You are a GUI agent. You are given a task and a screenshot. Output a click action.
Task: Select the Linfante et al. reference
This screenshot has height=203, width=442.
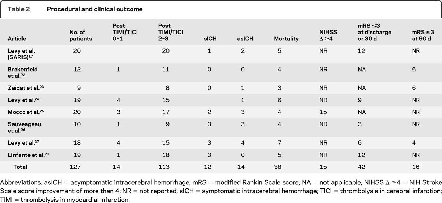point(26,154)
